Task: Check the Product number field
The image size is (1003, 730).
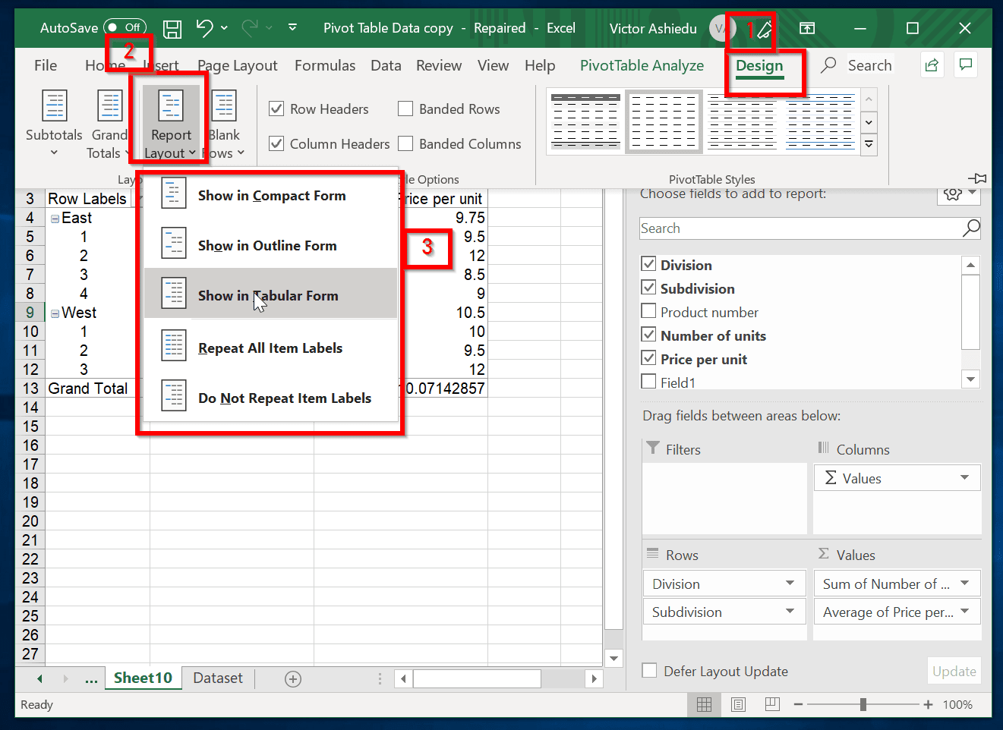Action: click(x=648, y=311)
